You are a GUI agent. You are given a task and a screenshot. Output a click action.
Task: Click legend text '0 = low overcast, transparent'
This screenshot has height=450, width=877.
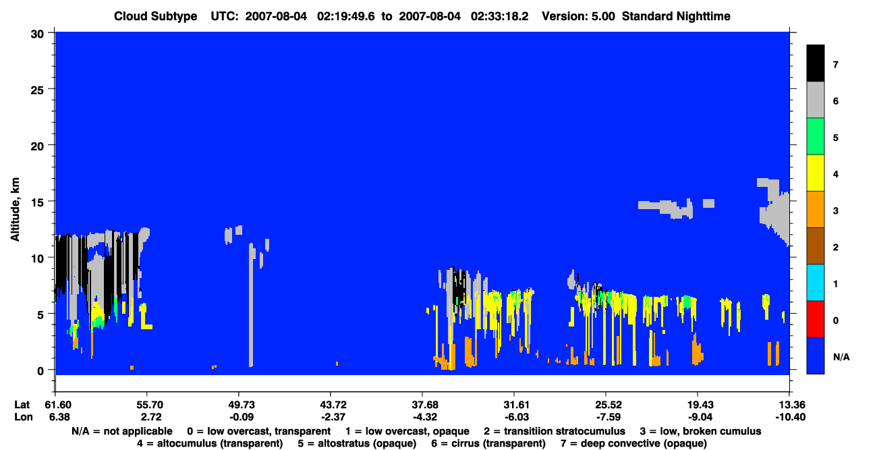tap(258, 431)
